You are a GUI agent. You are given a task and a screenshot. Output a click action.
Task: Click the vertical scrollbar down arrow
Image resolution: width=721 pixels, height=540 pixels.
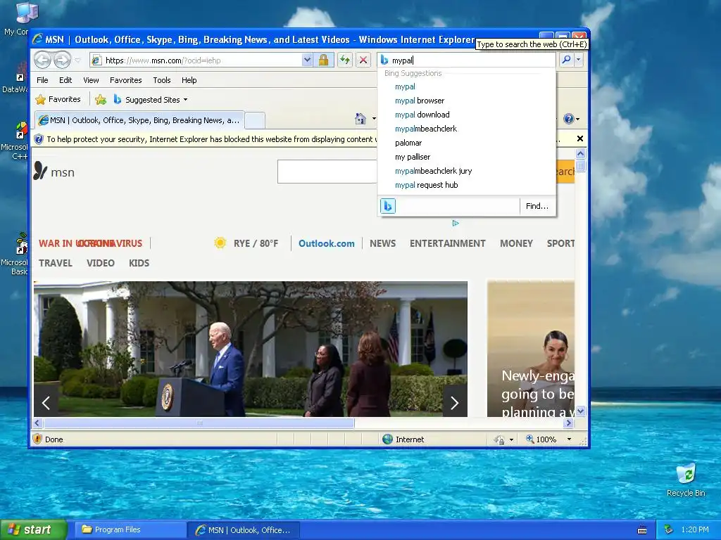pyautogui.click(x=580, y=411)
